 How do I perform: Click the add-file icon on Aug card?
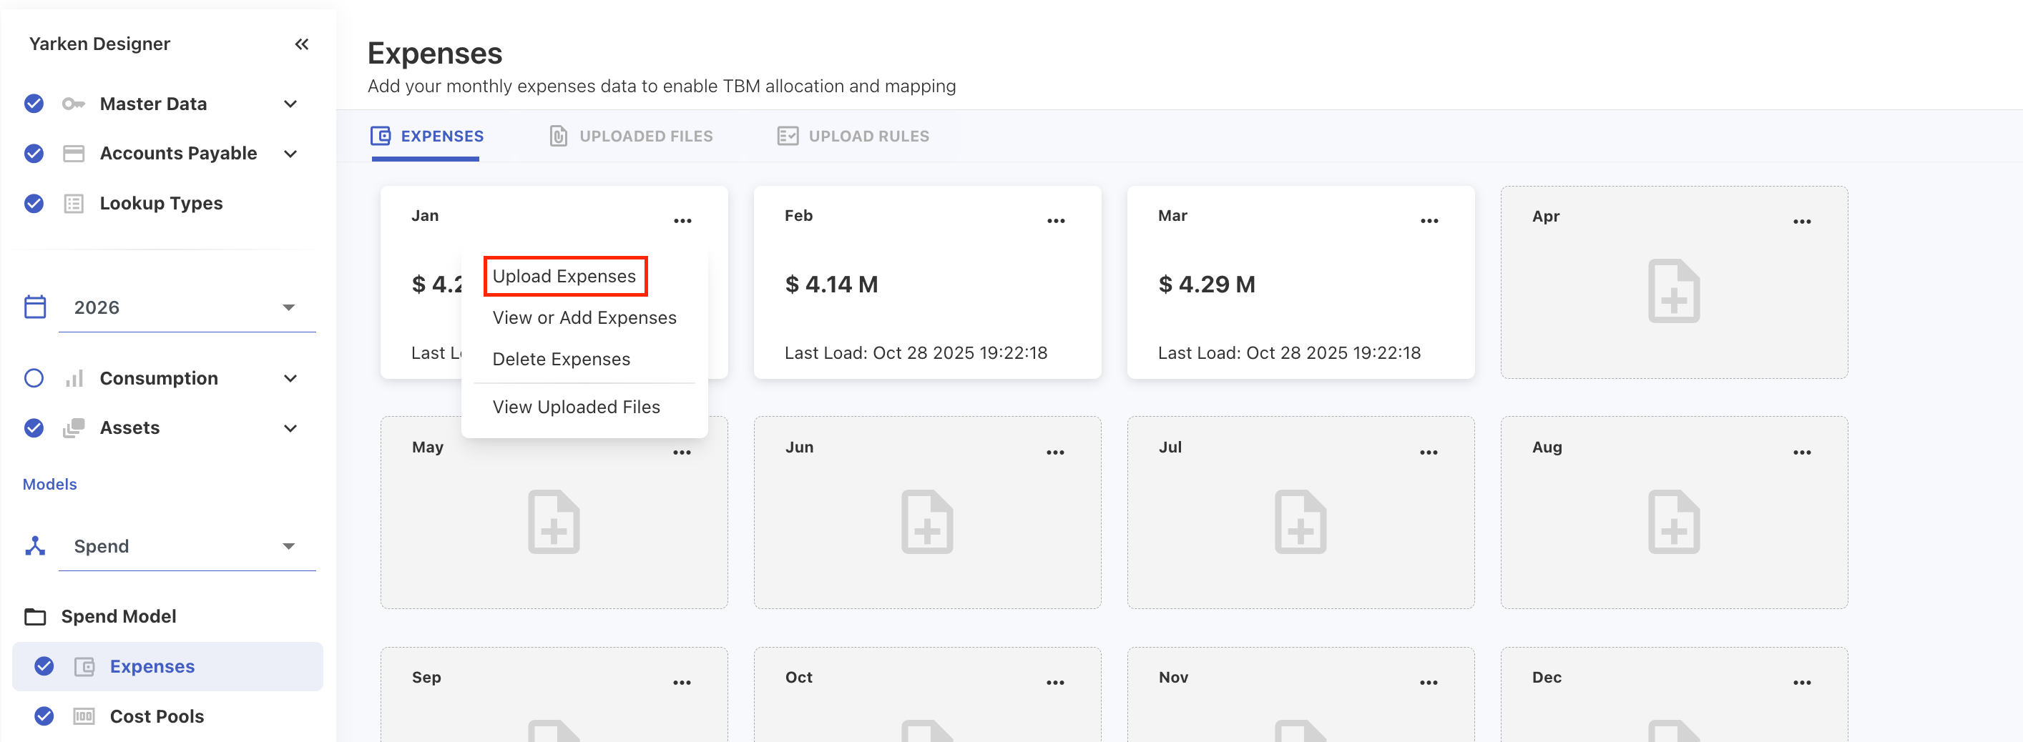1673,522
